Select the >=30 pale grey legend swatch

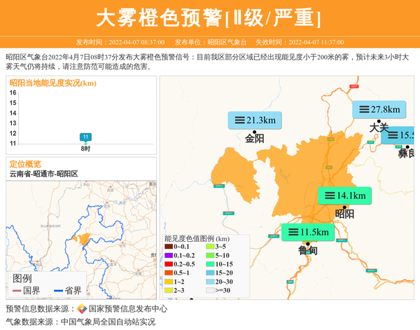point(210,290)
